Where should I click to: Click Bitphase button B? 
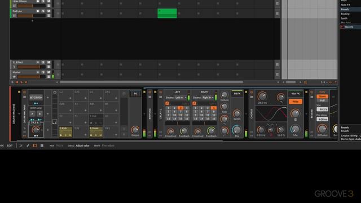pos(39,113)
